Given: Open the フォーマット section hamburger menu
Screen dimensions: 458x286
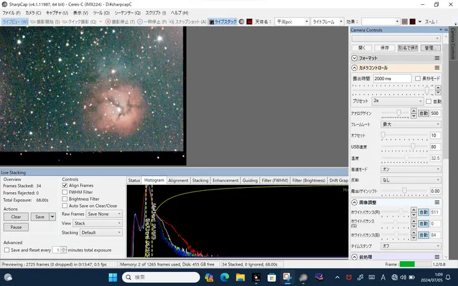Looking at the screenshot, I should [437, 57].
